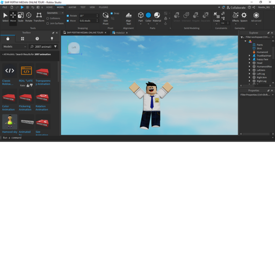Switch to the HideGUI document tab
The width and height of the screenshot is (275, 275).
pos(120,33)
